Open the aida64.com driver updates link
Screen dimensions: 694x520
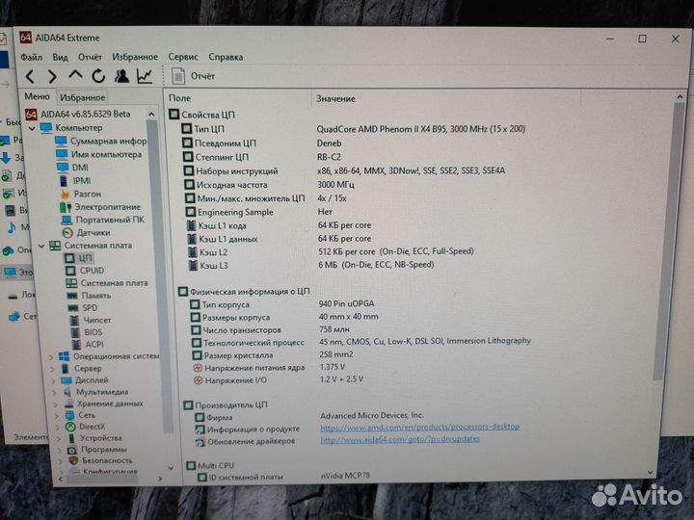point(400,439)
